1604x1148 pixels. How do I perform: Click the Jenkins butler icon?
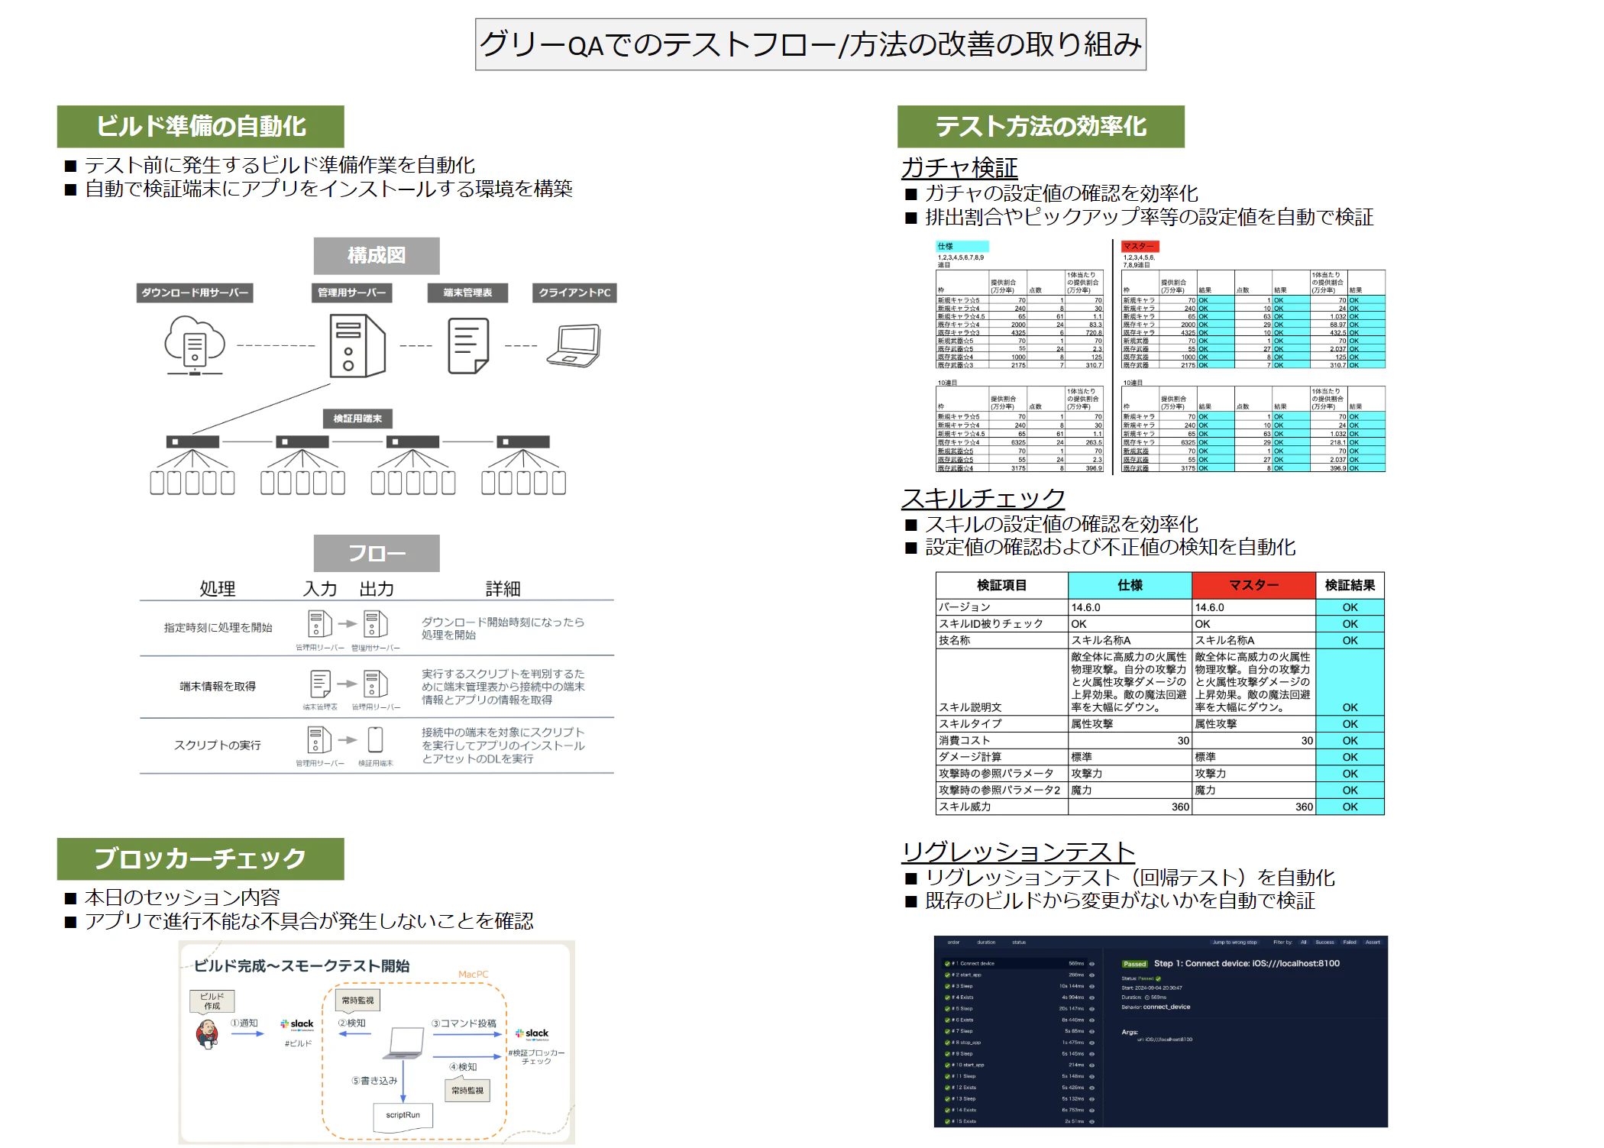coord(207,1034)
